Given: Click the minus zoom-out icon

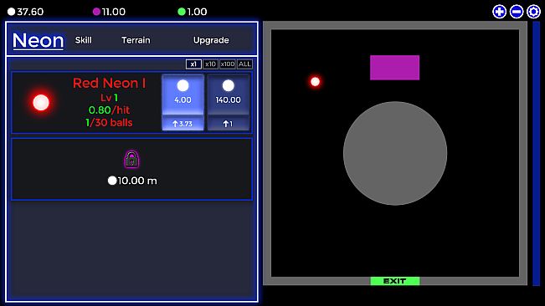Looking at the screenshot, I should point(517,12).
